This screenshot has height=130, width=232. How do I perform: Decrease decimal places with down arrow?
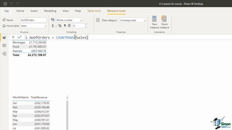86,27
